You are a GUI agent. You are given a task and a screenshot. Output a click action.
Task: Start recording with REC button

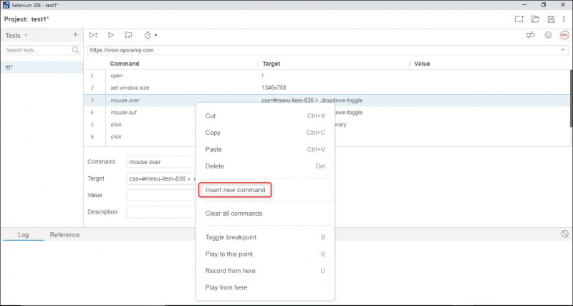(564, 35)
